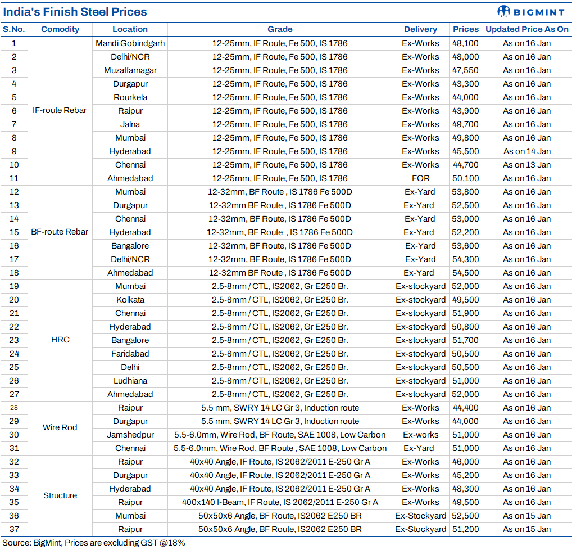Click the Grade column header

280,29
